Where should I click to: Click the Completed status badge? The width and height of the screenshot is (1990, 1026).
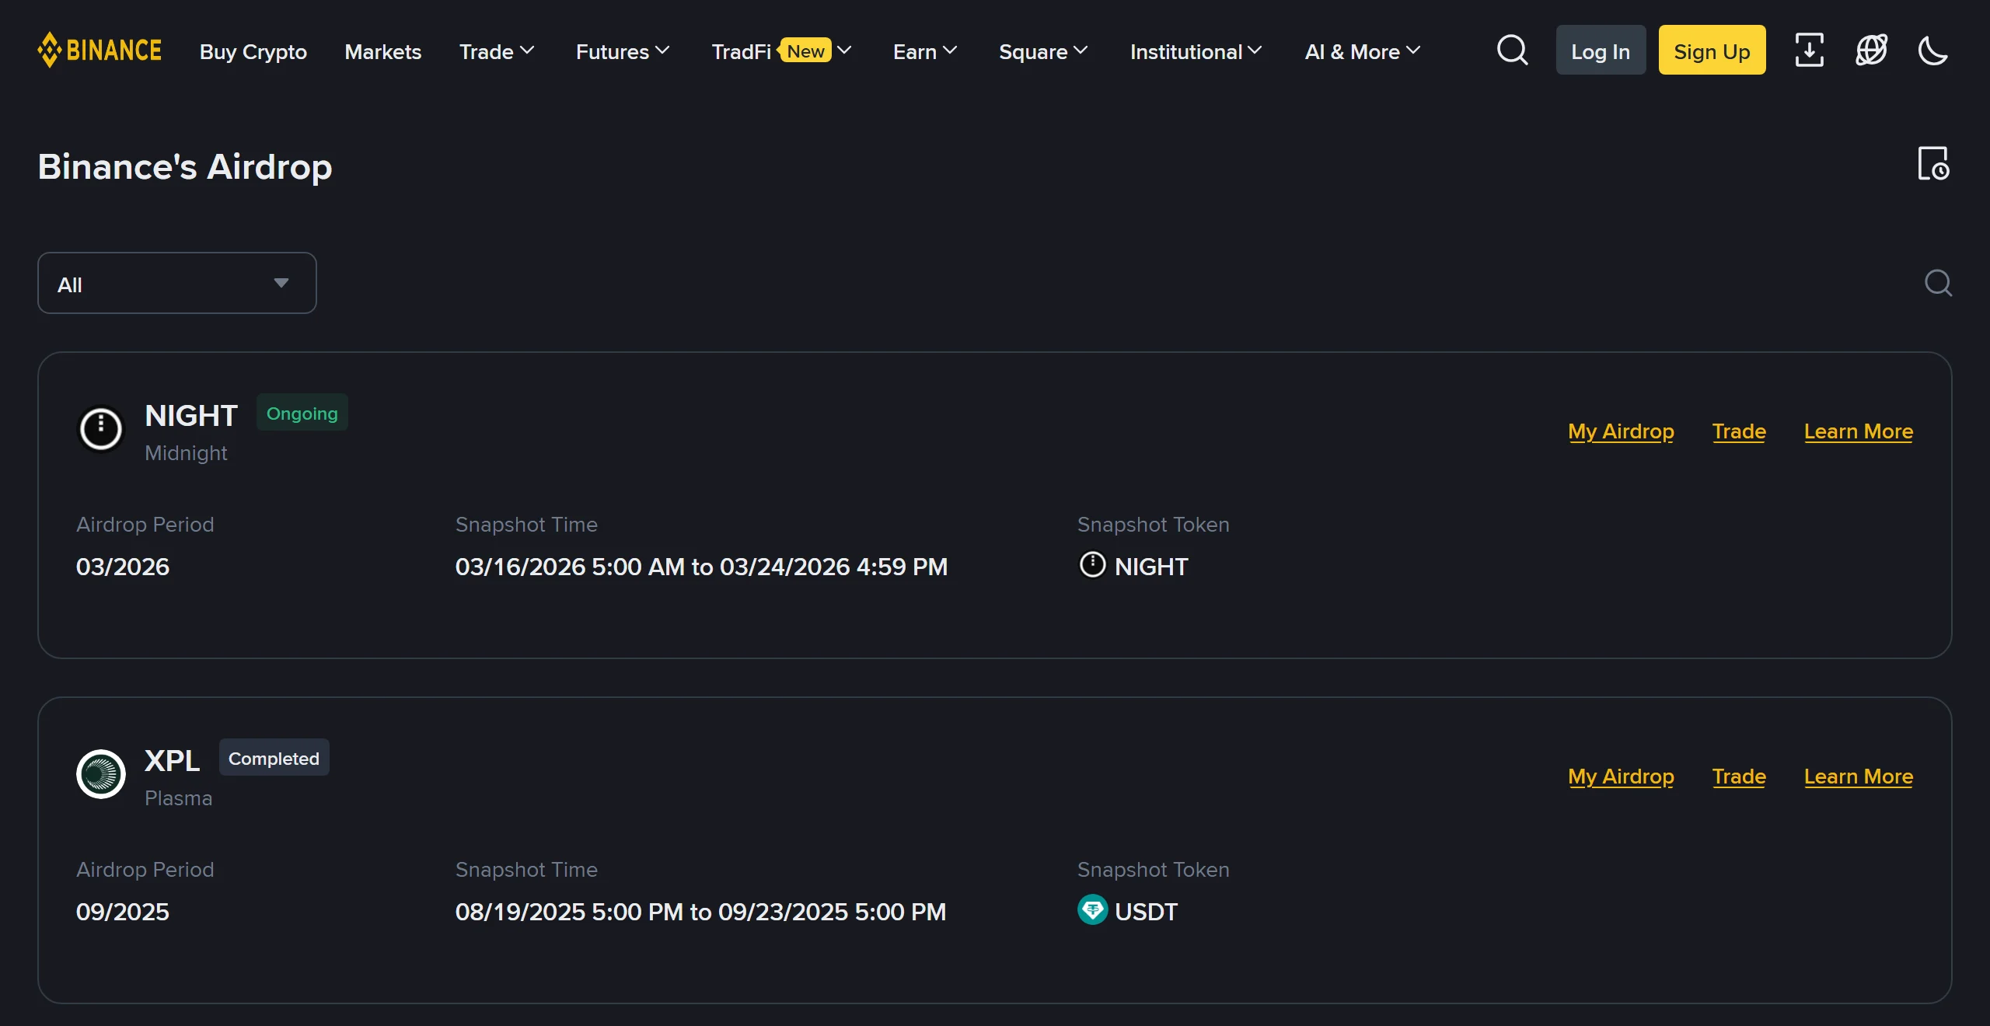coord(274,758)
